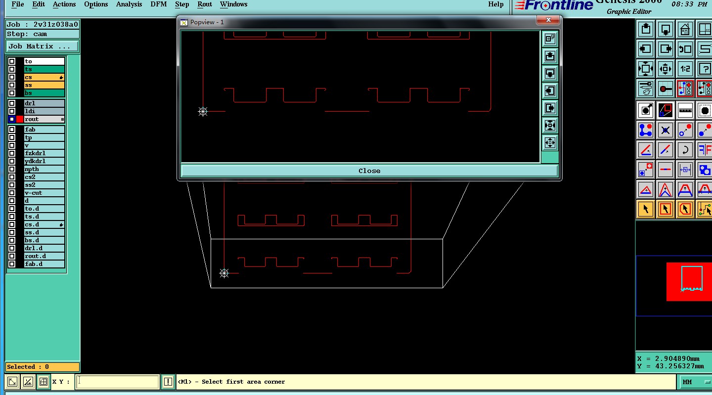Click the top zoom-area icon in Popview
The height and width of the screenshot is (395, 712).
click(x=550, y=39)
